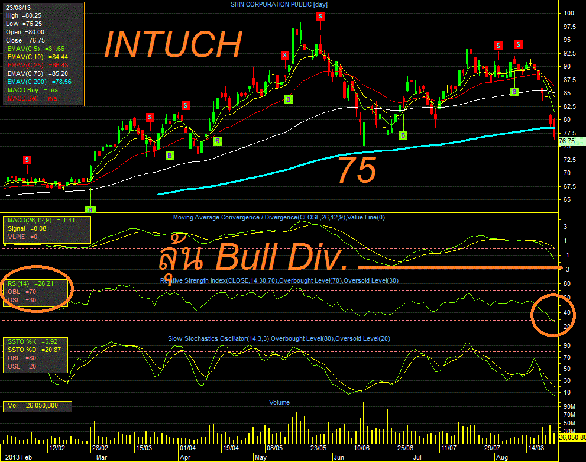The image size is (586, 462).
Task: Click the 10/06 date label
Action: tap(361, 447)
